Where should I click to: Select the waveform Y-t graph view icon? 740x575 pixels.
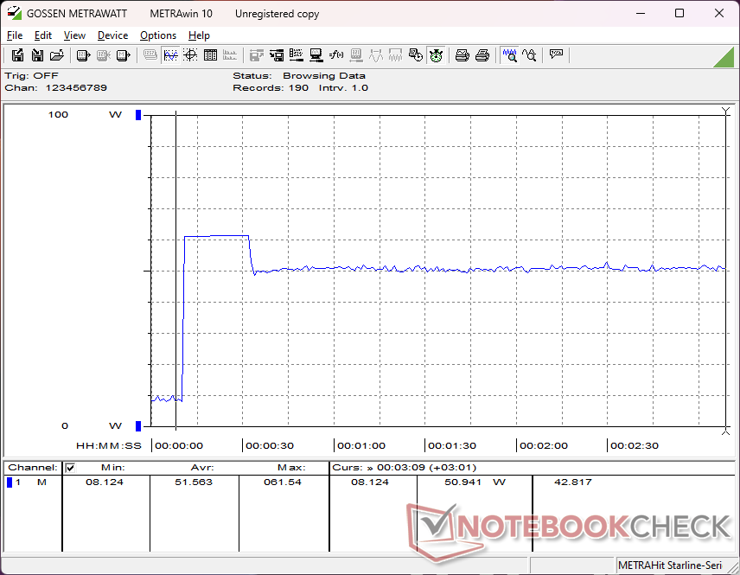point(170,55)
